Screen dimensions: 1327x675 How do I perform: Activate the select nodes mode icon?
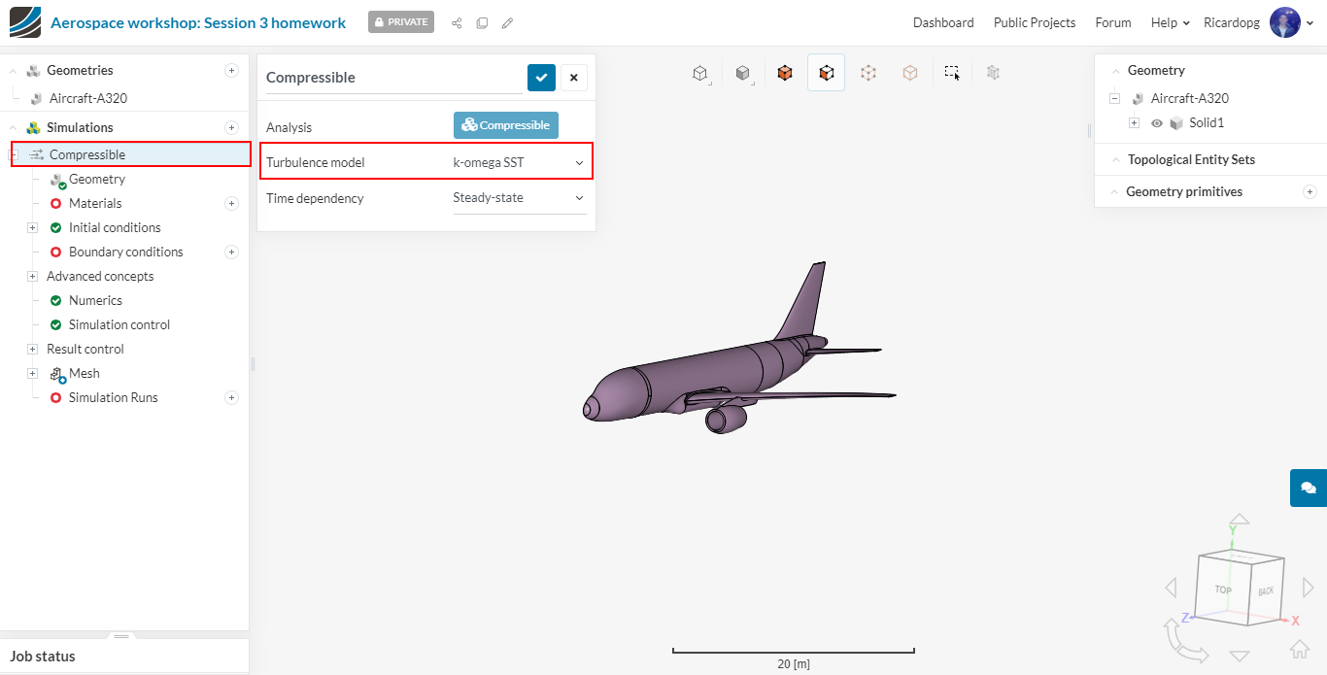click(910, 73)
